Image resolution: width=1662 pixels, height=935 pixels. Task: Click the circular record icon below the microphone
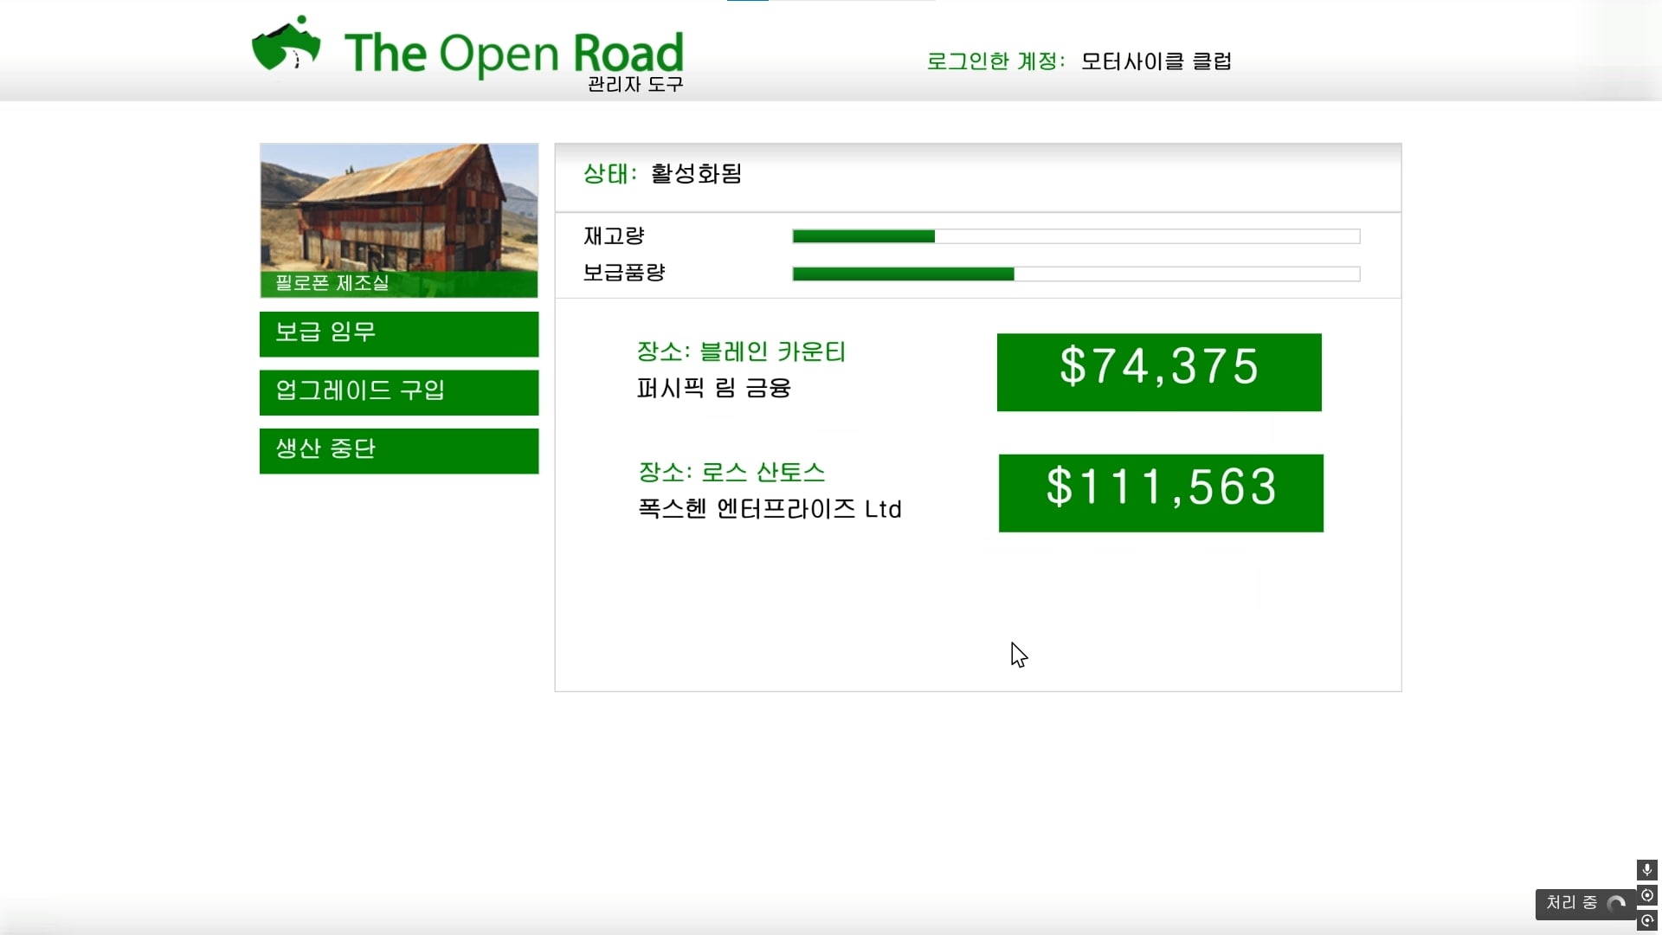[1646, 895]
